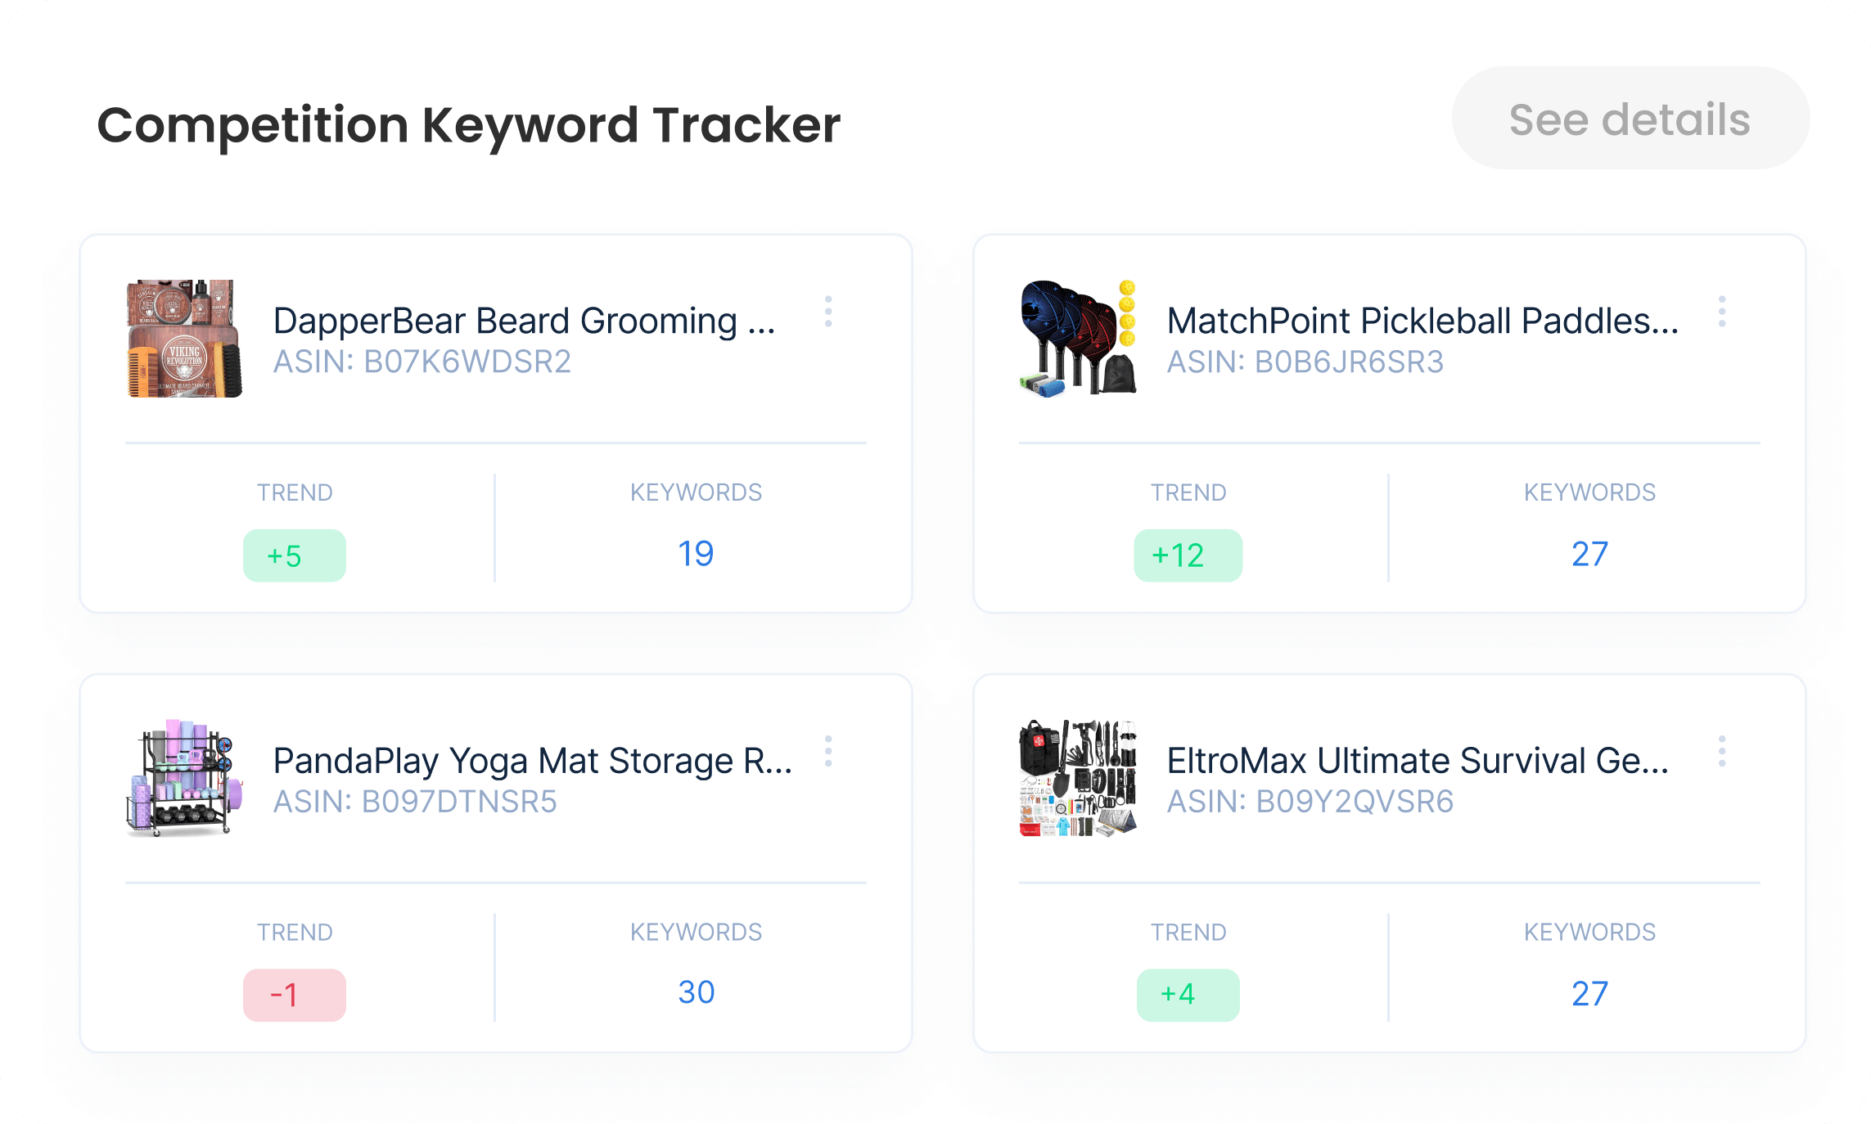Select the yoga mat storage rack image
This screenshot has width=1871, height=1124.
coord(185,778)
